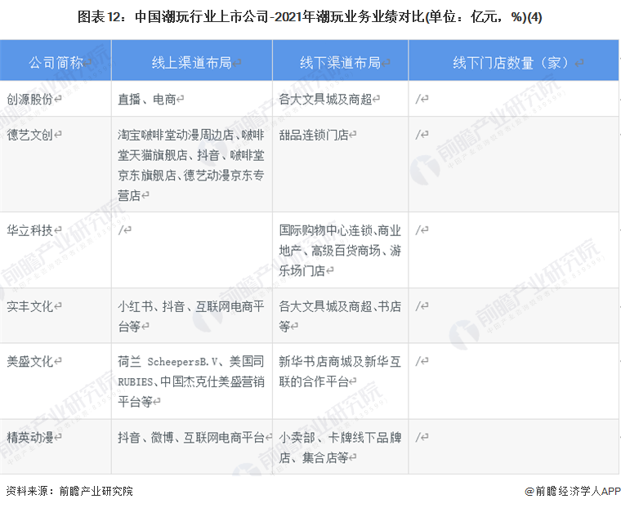Viewport: 621px width, 508px height.
Task: Click the cell 小红书、抖音、互联网电商平台等
Action: 191,316
